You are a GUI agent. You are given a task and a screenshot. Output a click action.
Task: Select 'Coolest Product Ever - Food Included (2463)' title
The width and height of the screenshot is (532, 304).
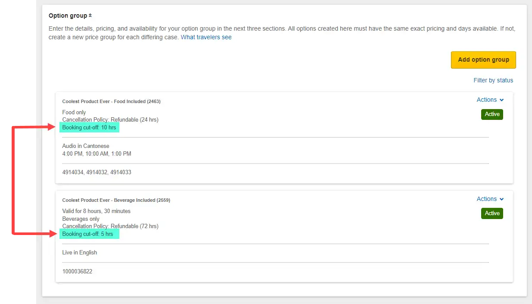tap(111, 101)
